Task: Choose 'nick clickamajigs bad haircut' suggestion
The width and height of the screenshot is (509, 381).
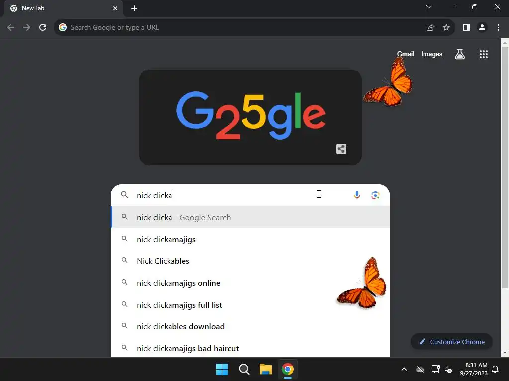Action: coord(250,348)
